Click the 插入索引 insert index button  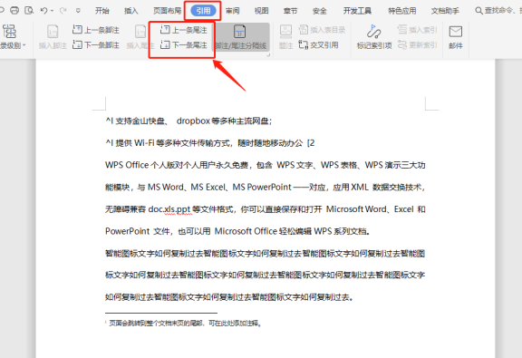pos(417,30)
